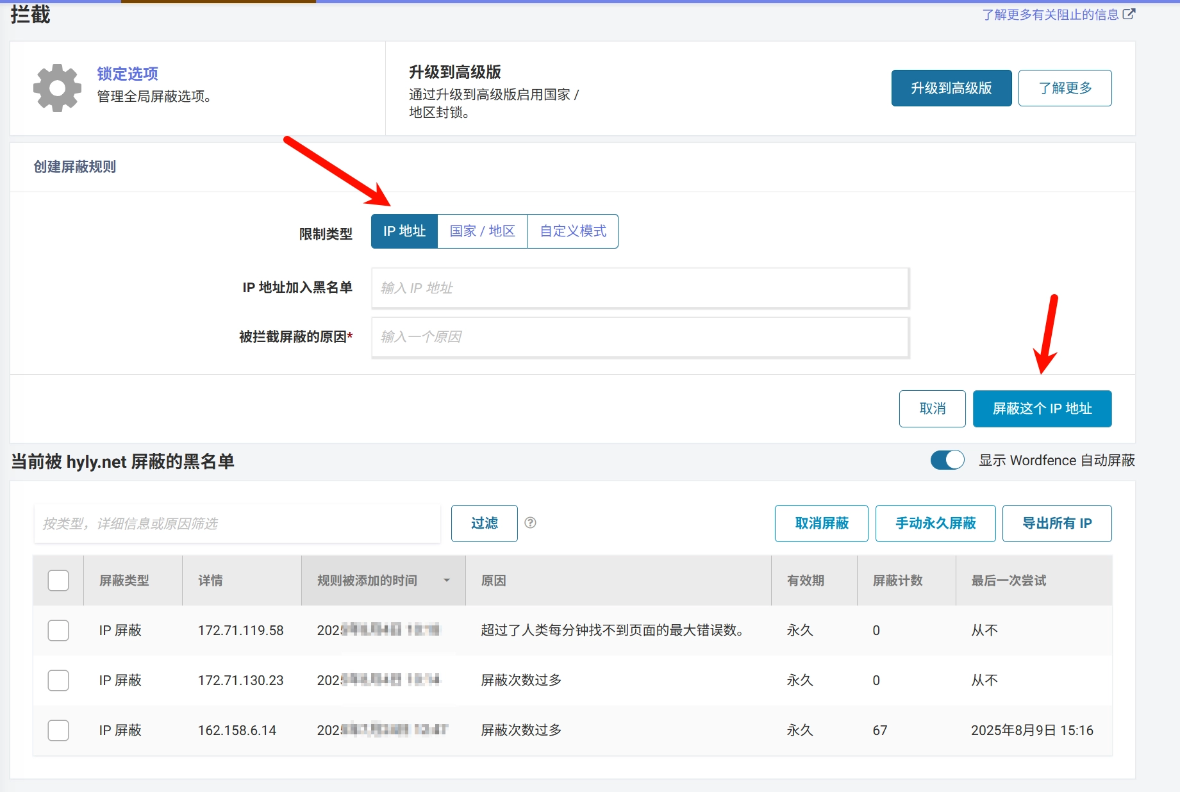This screenshot has height=792, width=1180.
Task: Click 取消屏蔽 button
Action: point(821,524)
